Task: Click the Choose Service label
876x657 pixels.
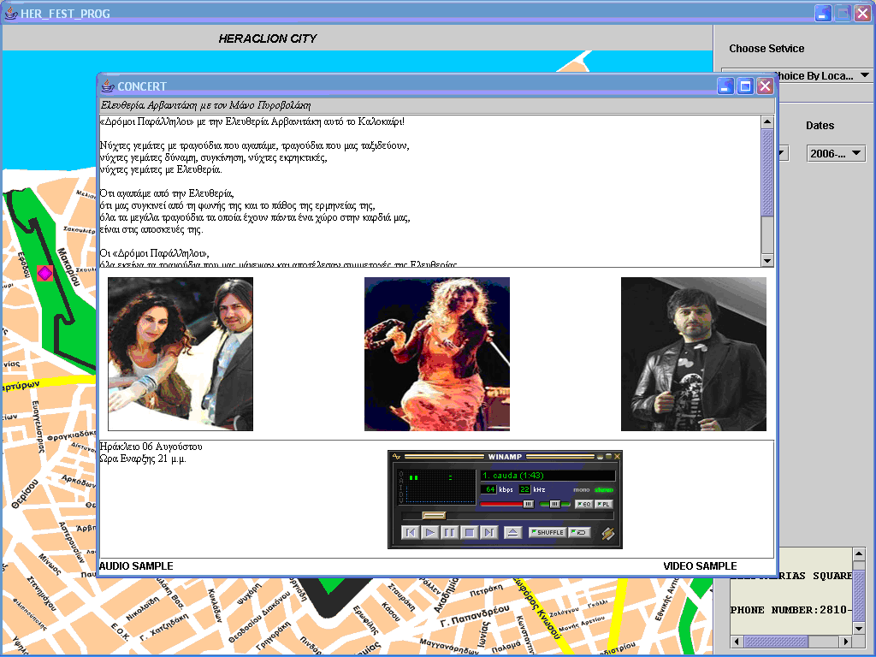Action: 766,49
